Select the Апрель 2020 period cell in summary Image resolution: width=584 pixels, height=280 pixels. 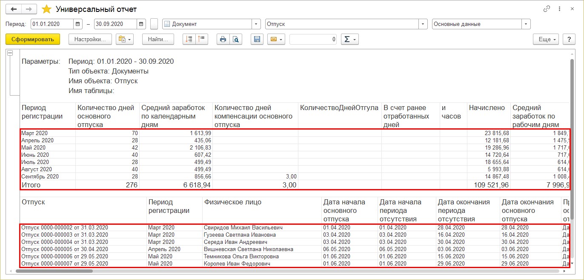[48, 140]
